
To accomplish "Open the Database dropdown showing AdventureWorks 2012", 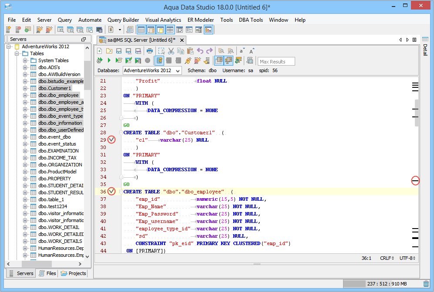I will pyautogui.click(x=152, y=70).
